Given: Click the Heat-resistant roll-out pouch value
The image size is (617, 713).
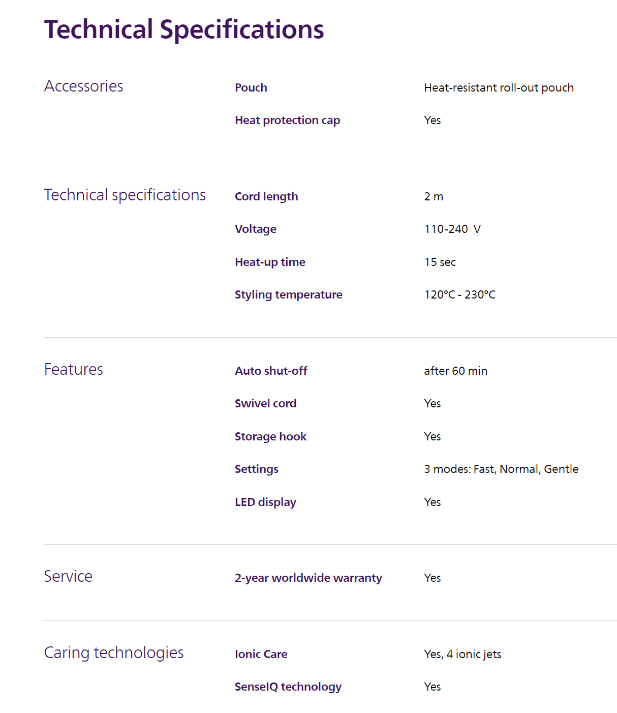Looking at the screenshot, I should 499,87.
